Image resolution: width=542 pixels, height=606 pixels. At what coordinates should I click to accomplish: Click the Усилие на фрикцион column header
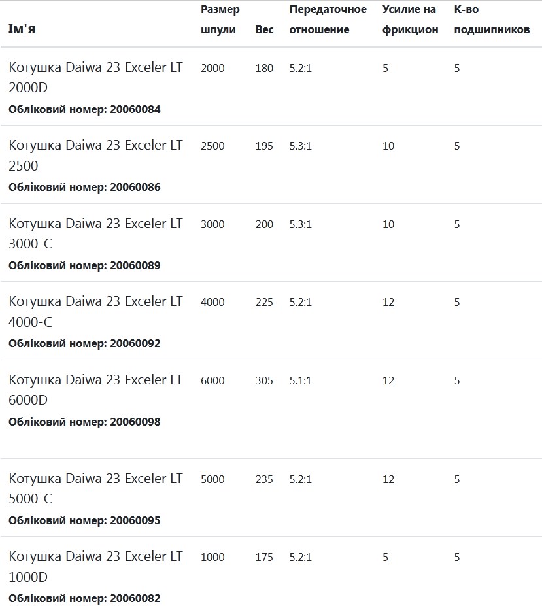click(x=410, y=20)
